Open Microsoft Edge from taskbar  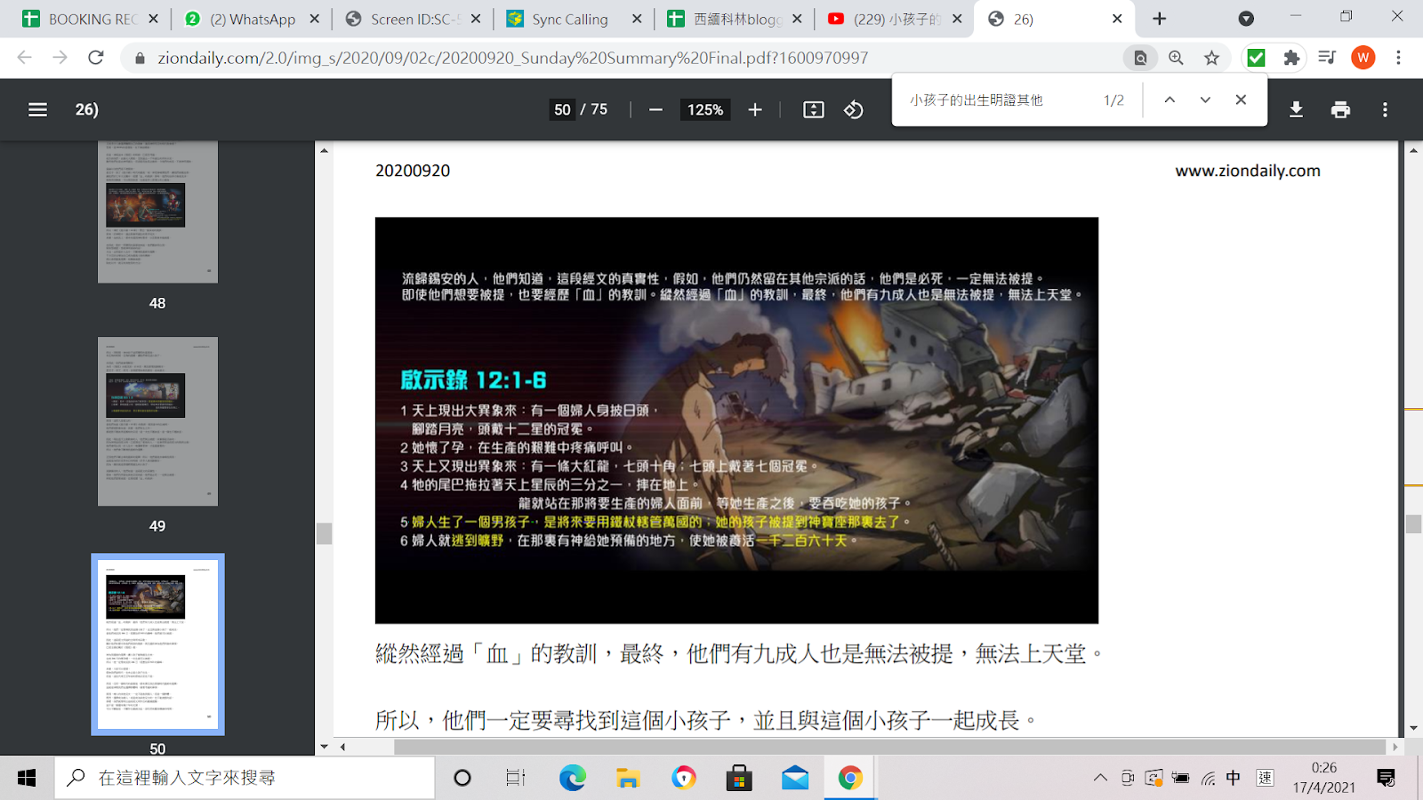[572, 778]
